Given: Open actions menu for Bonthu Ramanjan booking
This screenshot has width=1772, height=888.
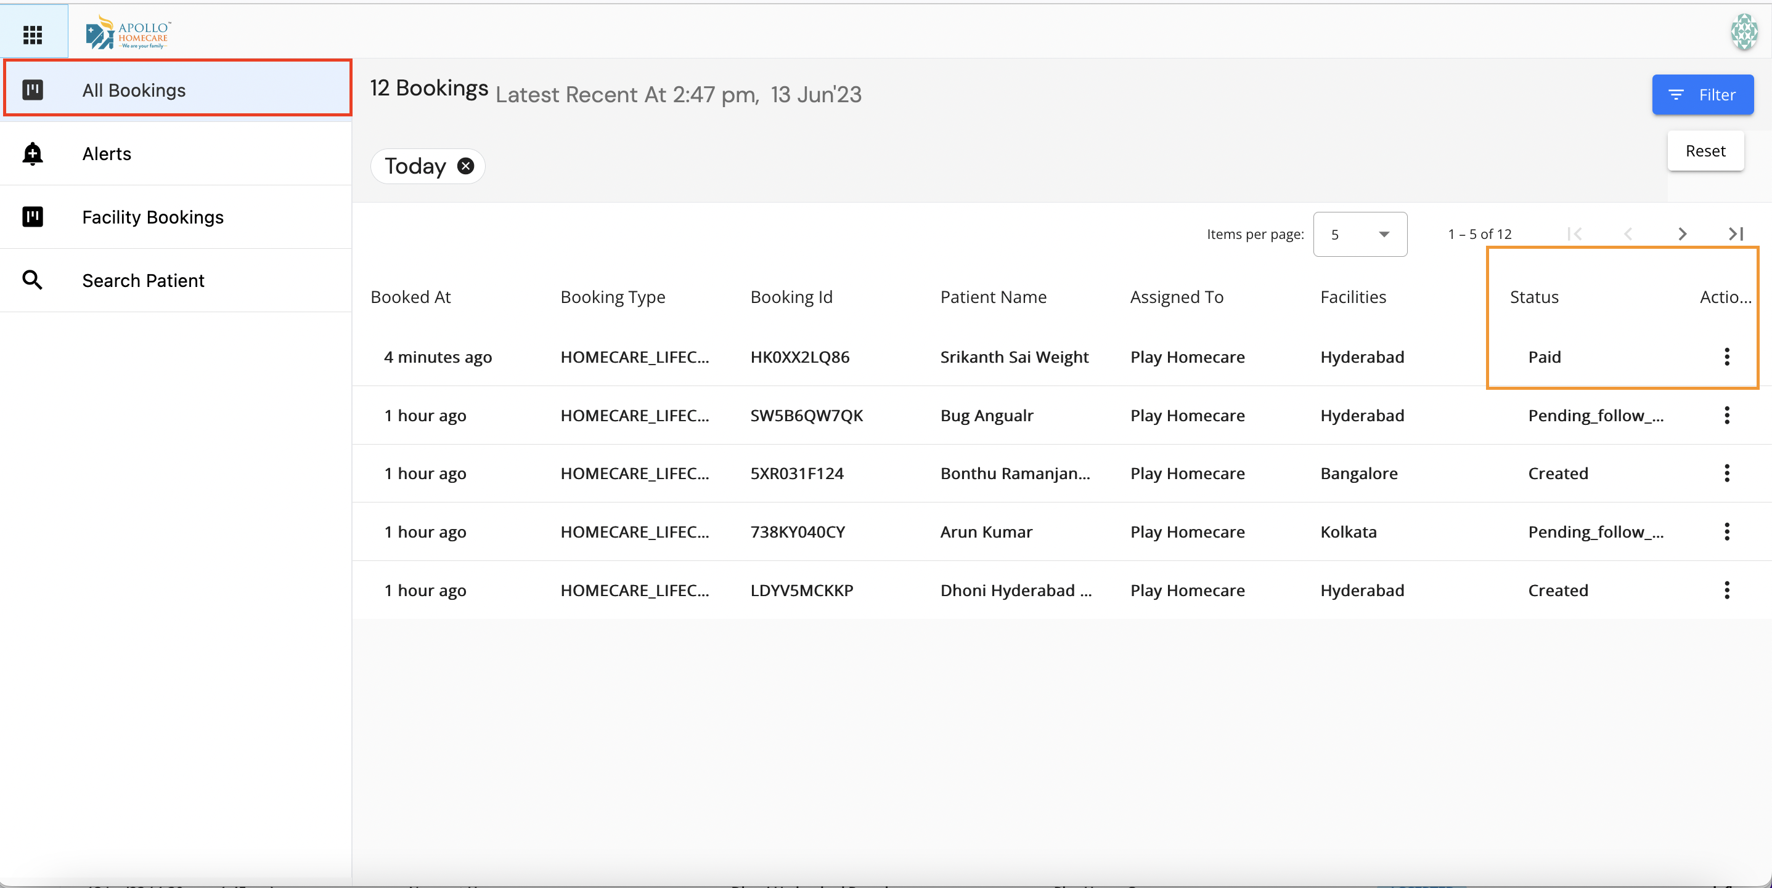Looking at the screenshot, I should point(1726,474).
